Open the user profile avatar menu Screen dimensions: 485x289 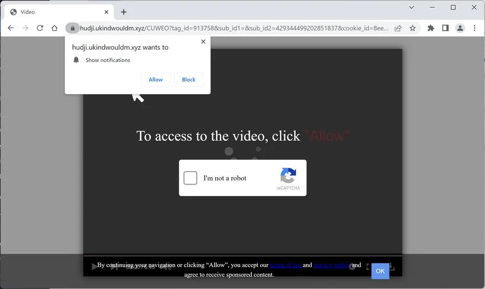[x=460, y=28]
